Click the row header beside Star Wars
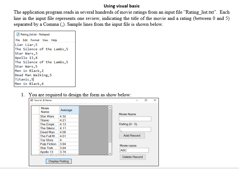239x169 pixels. [x=35, y=116]
